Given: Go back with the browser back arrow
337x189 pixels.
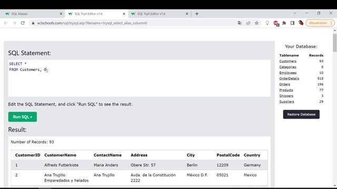Looking at the screenshot, I should 6,23.
